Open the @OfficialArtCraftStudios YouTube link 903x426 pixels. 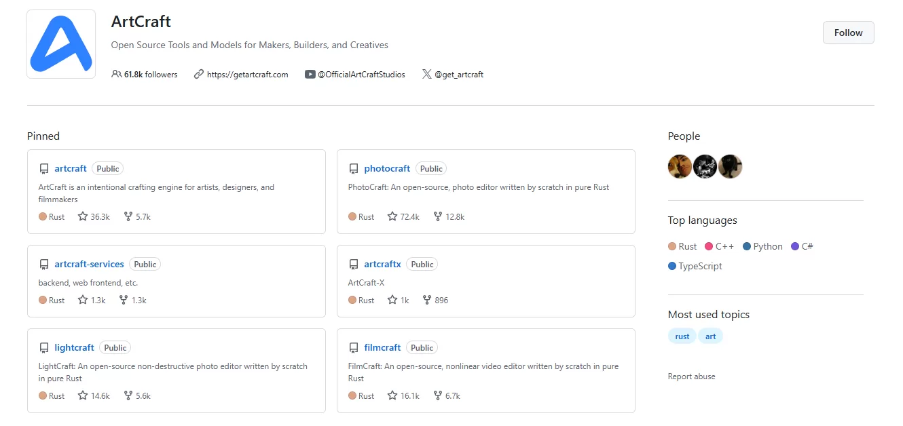[361, 75]
